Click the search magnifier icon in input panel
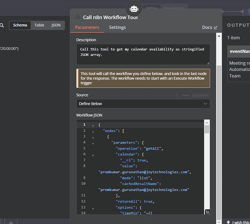Viewport: 250px width, 224px height. point(2,25)
